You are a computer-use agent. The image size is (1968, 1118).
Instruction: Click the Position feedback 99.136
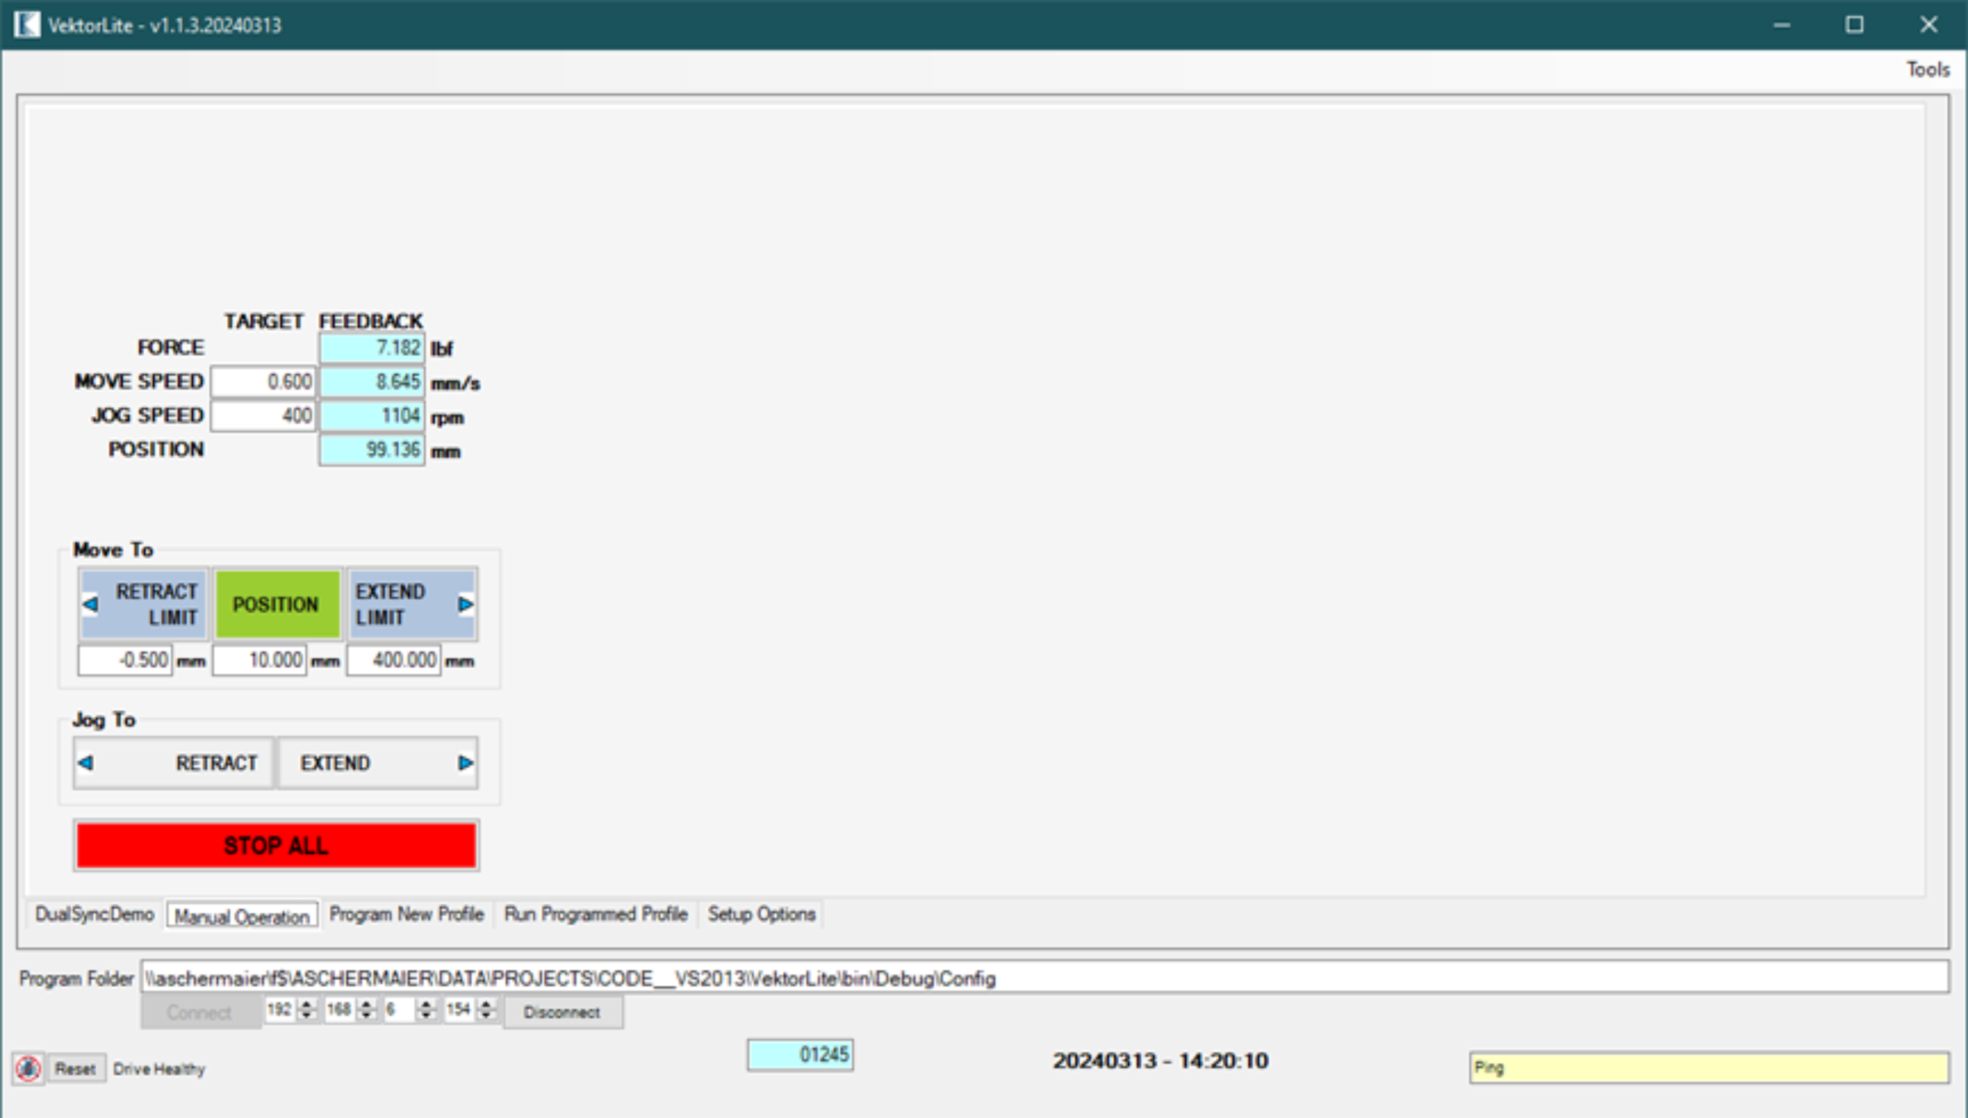point(372,449)
